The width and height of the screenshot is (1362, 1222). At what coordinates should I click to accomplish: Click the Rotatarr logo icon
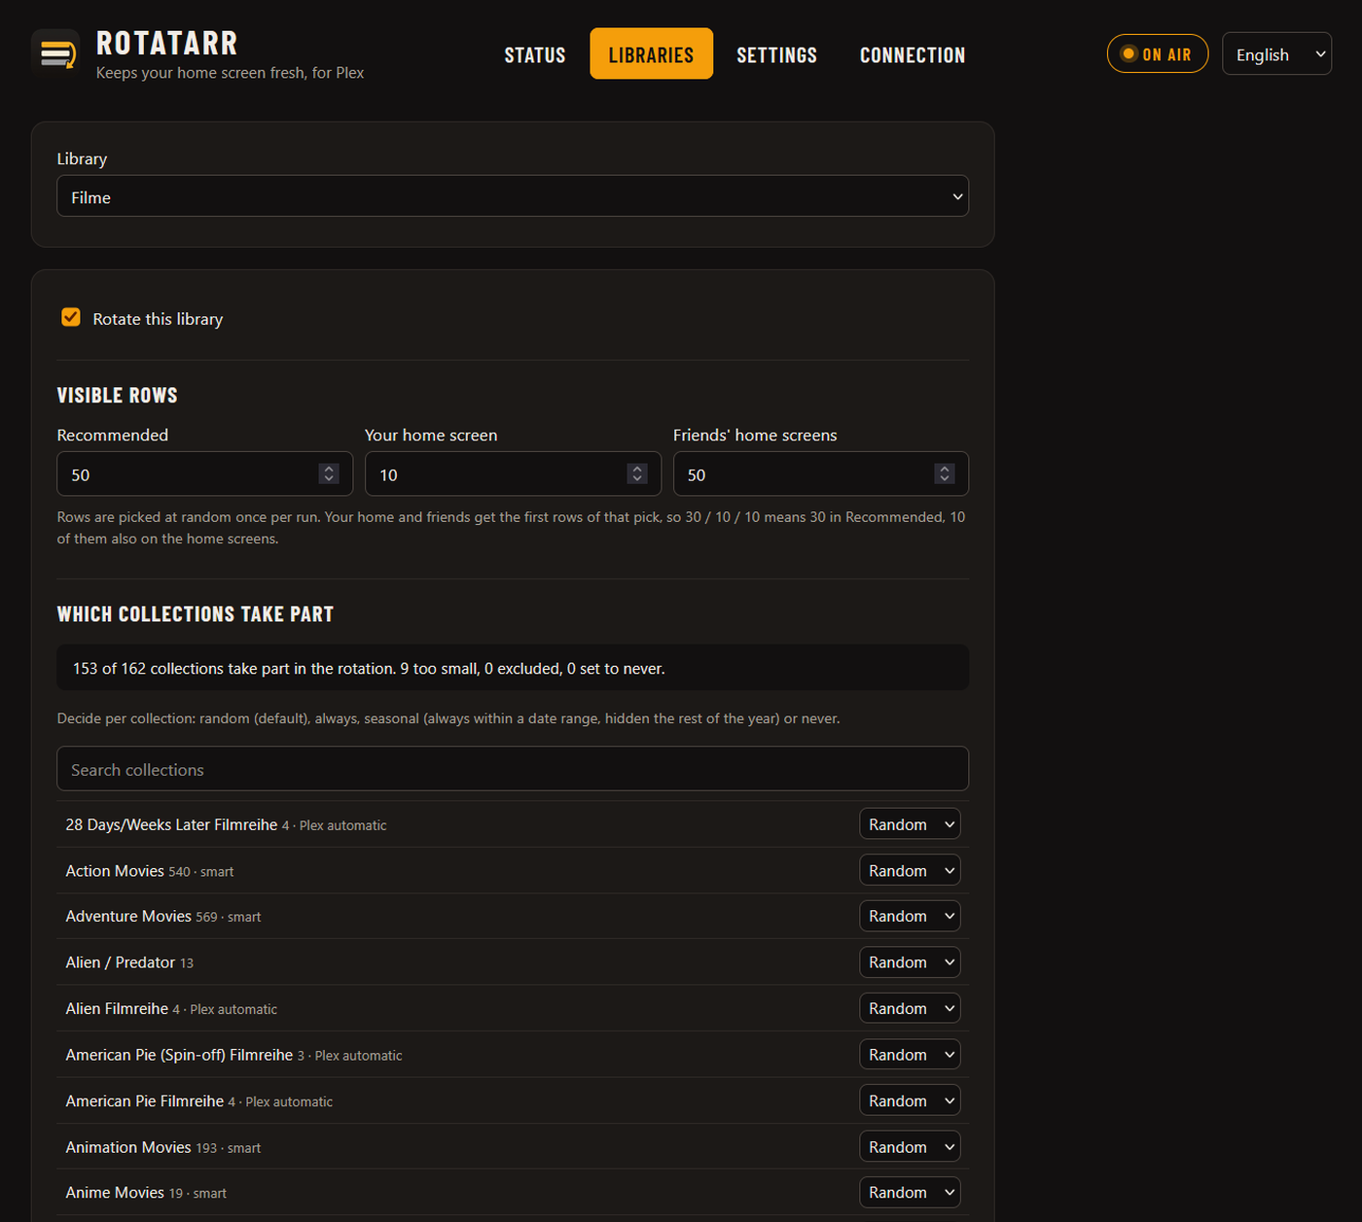click(55, 52)
